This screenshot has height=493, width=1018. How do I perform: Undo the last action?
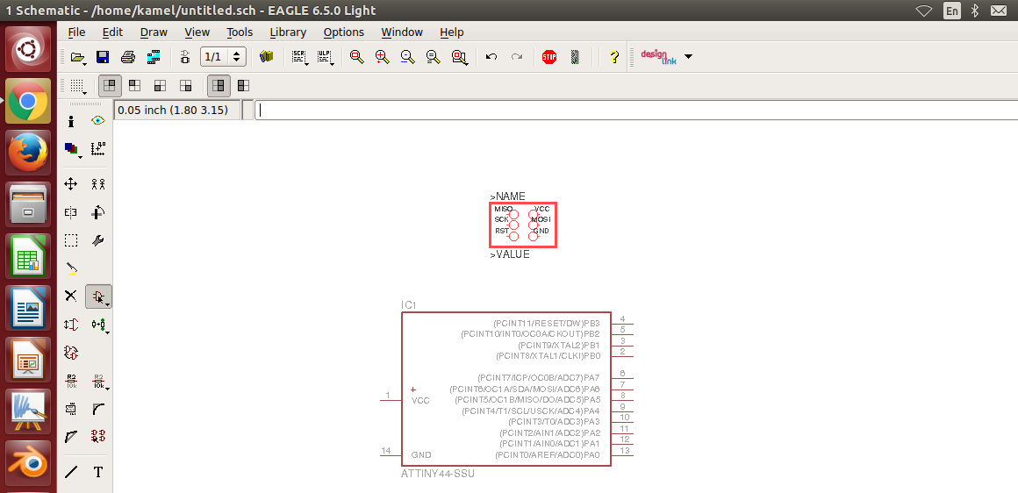(x=491, y=57)
